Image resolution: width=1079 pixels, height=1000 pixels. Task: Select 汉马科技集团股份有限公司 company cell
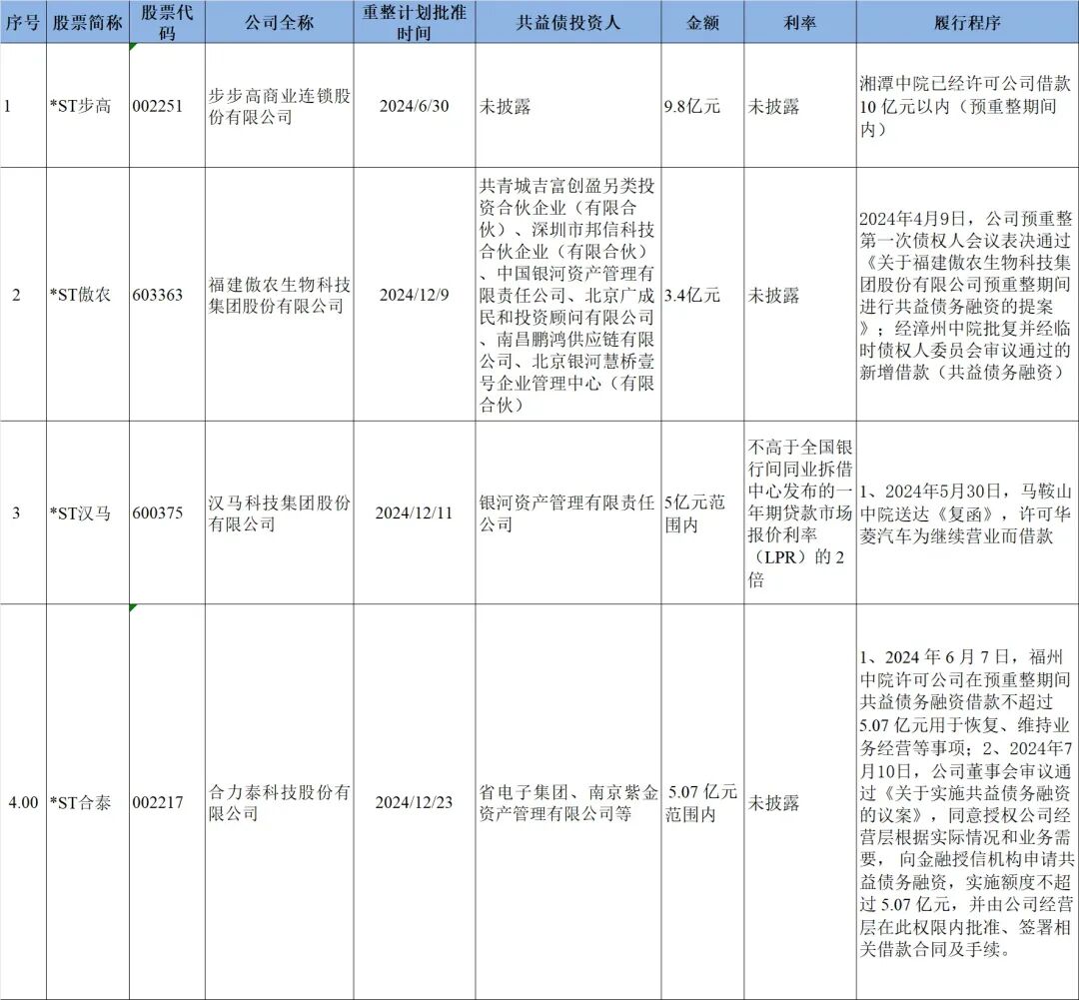[280, 512]
